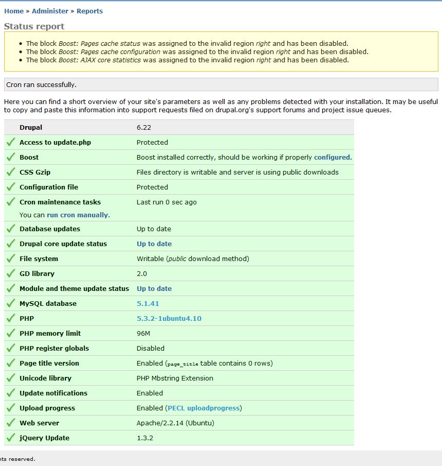This screenshot has width=442, height=466.
Task: Open the MySQL 5.1.41 version link
Action: click(x=148, y=303)
